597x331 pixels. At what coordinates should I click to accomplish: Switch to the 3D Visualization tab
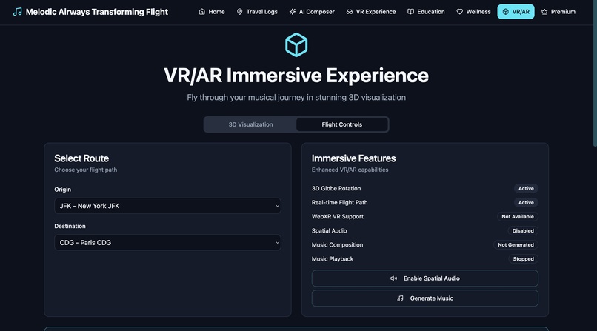250,124
